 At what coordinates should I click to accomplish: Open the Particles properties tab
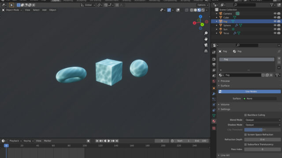pos(214,99)
